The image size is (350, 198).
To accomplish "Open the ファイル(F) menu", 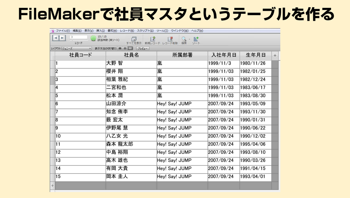I will coord(63,31).
